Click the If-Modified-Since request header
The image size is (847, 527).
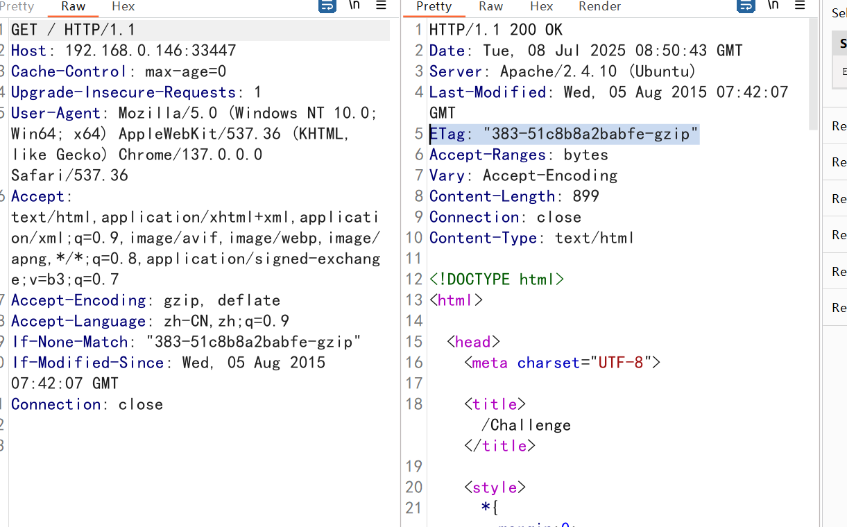coord(169,372)
